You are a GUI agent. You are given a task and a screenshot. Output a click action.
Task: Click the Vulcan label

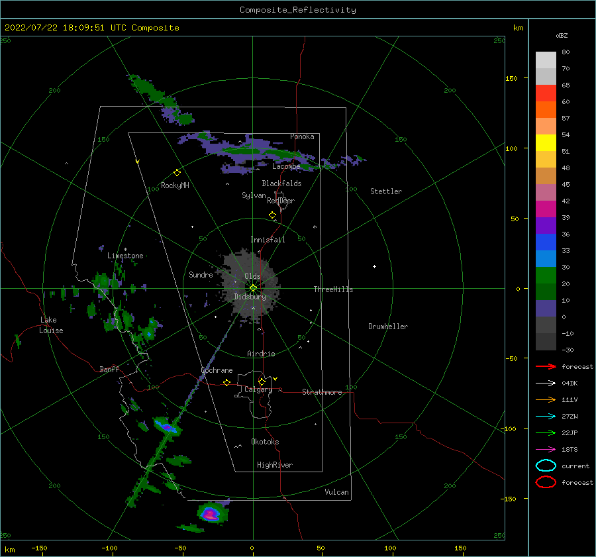click(337, 492)
